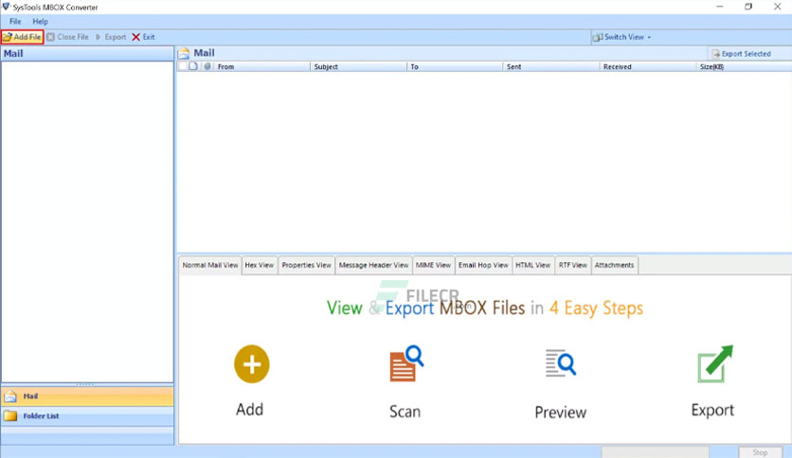This screenshot has width=792, height=458.
Task: Open the Email Hop View tab
Action: (x=483, y=265)
